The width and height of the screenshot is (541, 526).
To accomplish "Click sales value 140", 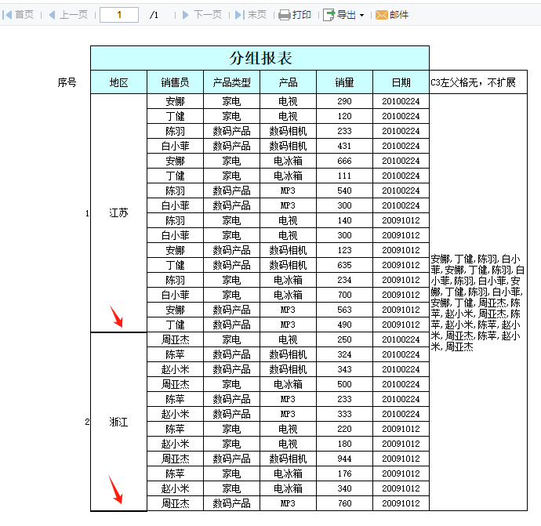I will tap(344, 220).
